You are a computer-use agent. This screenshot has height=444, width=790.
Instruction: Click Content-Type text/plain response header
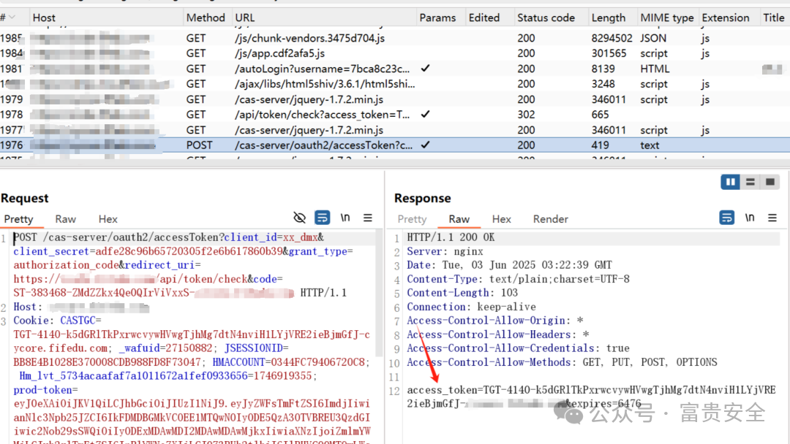pos(518,279)
